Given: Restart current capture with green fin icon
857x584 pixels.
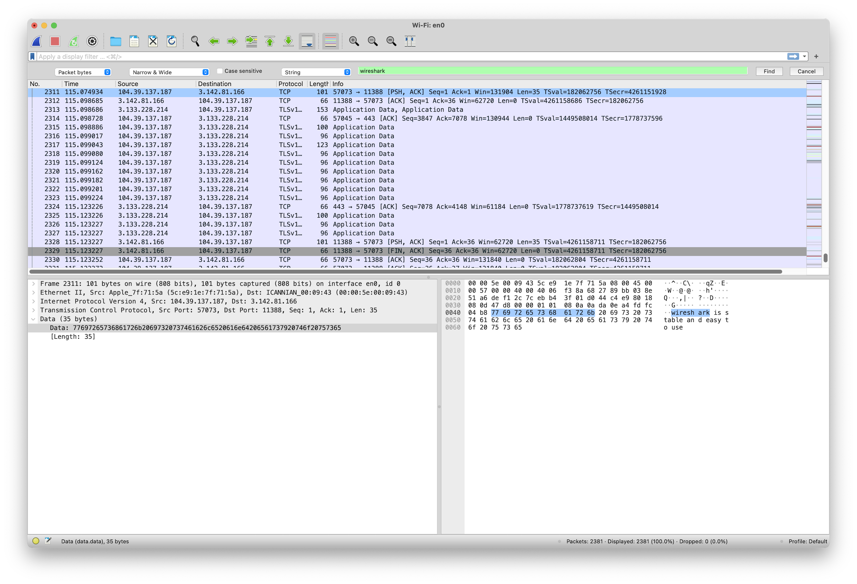Looking at the screenshot, I should [x=73, y=41].
